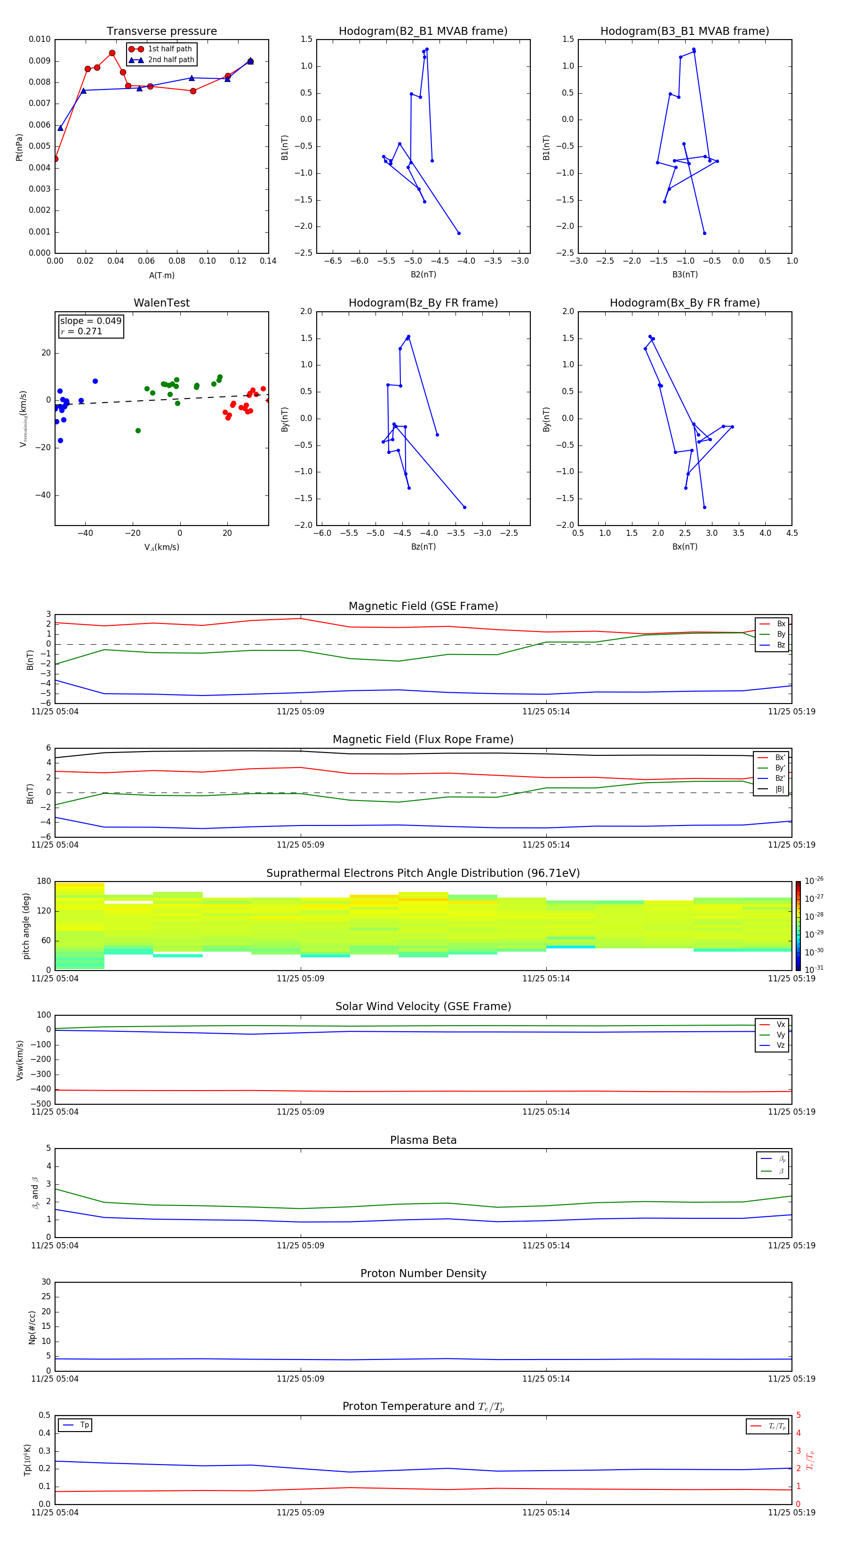Click the 'Proton Temperature and Te/Tp' title
Viewport: 847px width, 1554px height.
tap(423, 1406)
